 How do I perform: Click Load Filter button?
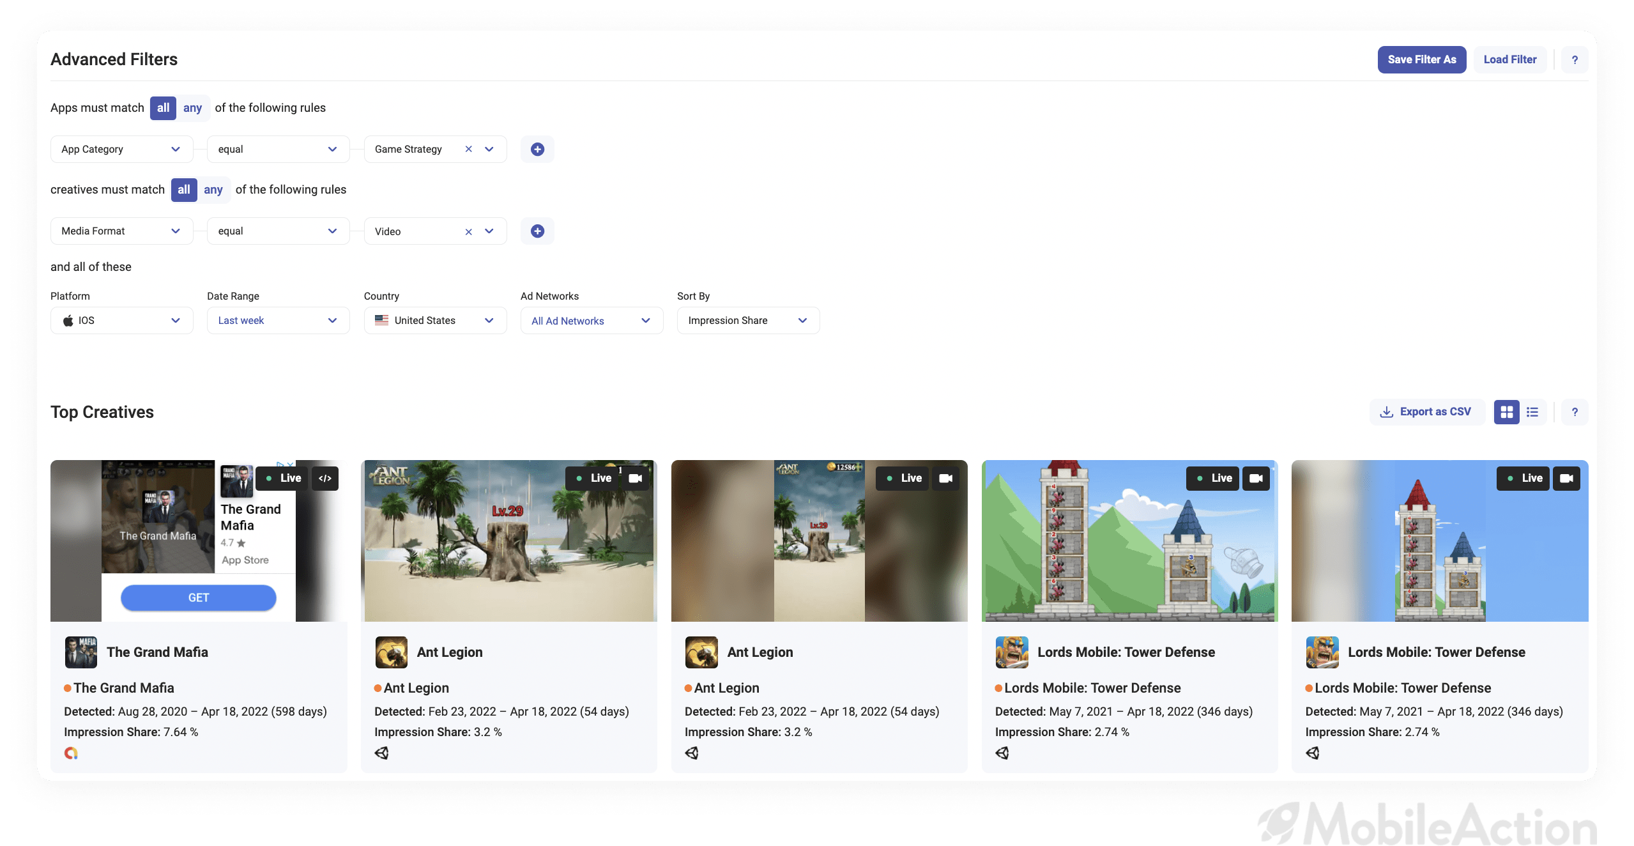[x=1509, y=59]
